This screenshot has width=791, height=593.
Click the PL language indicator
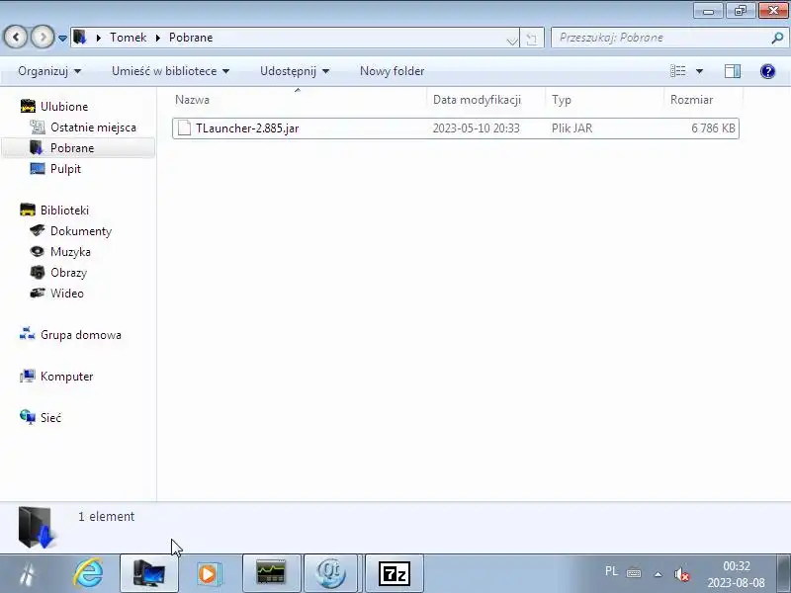pyautogui.click(x=611, y=571)
